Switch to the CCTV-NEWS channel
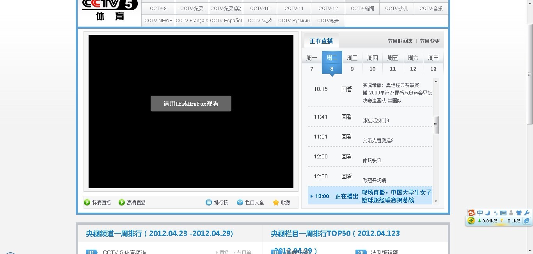The height and width of the screenshot is (254, 533). point(158,21)
